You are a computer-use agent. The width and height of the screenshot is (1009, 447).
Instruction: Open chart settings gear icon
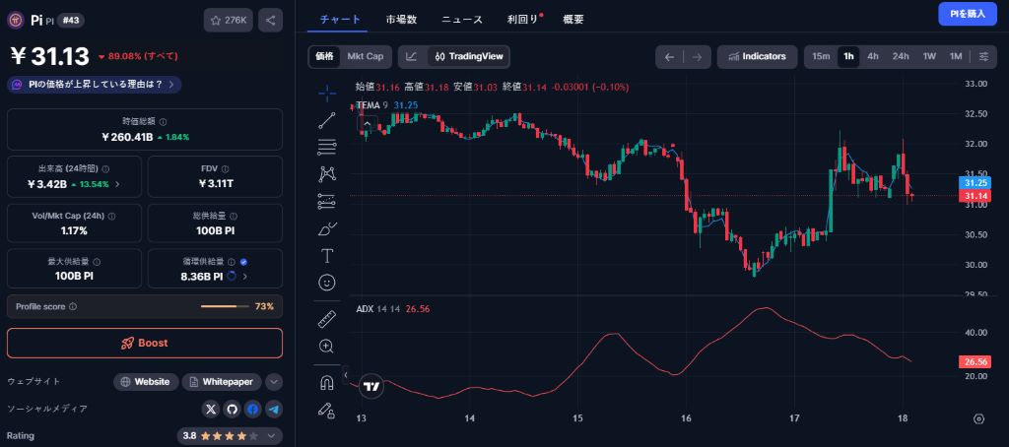tap(978, 418)
